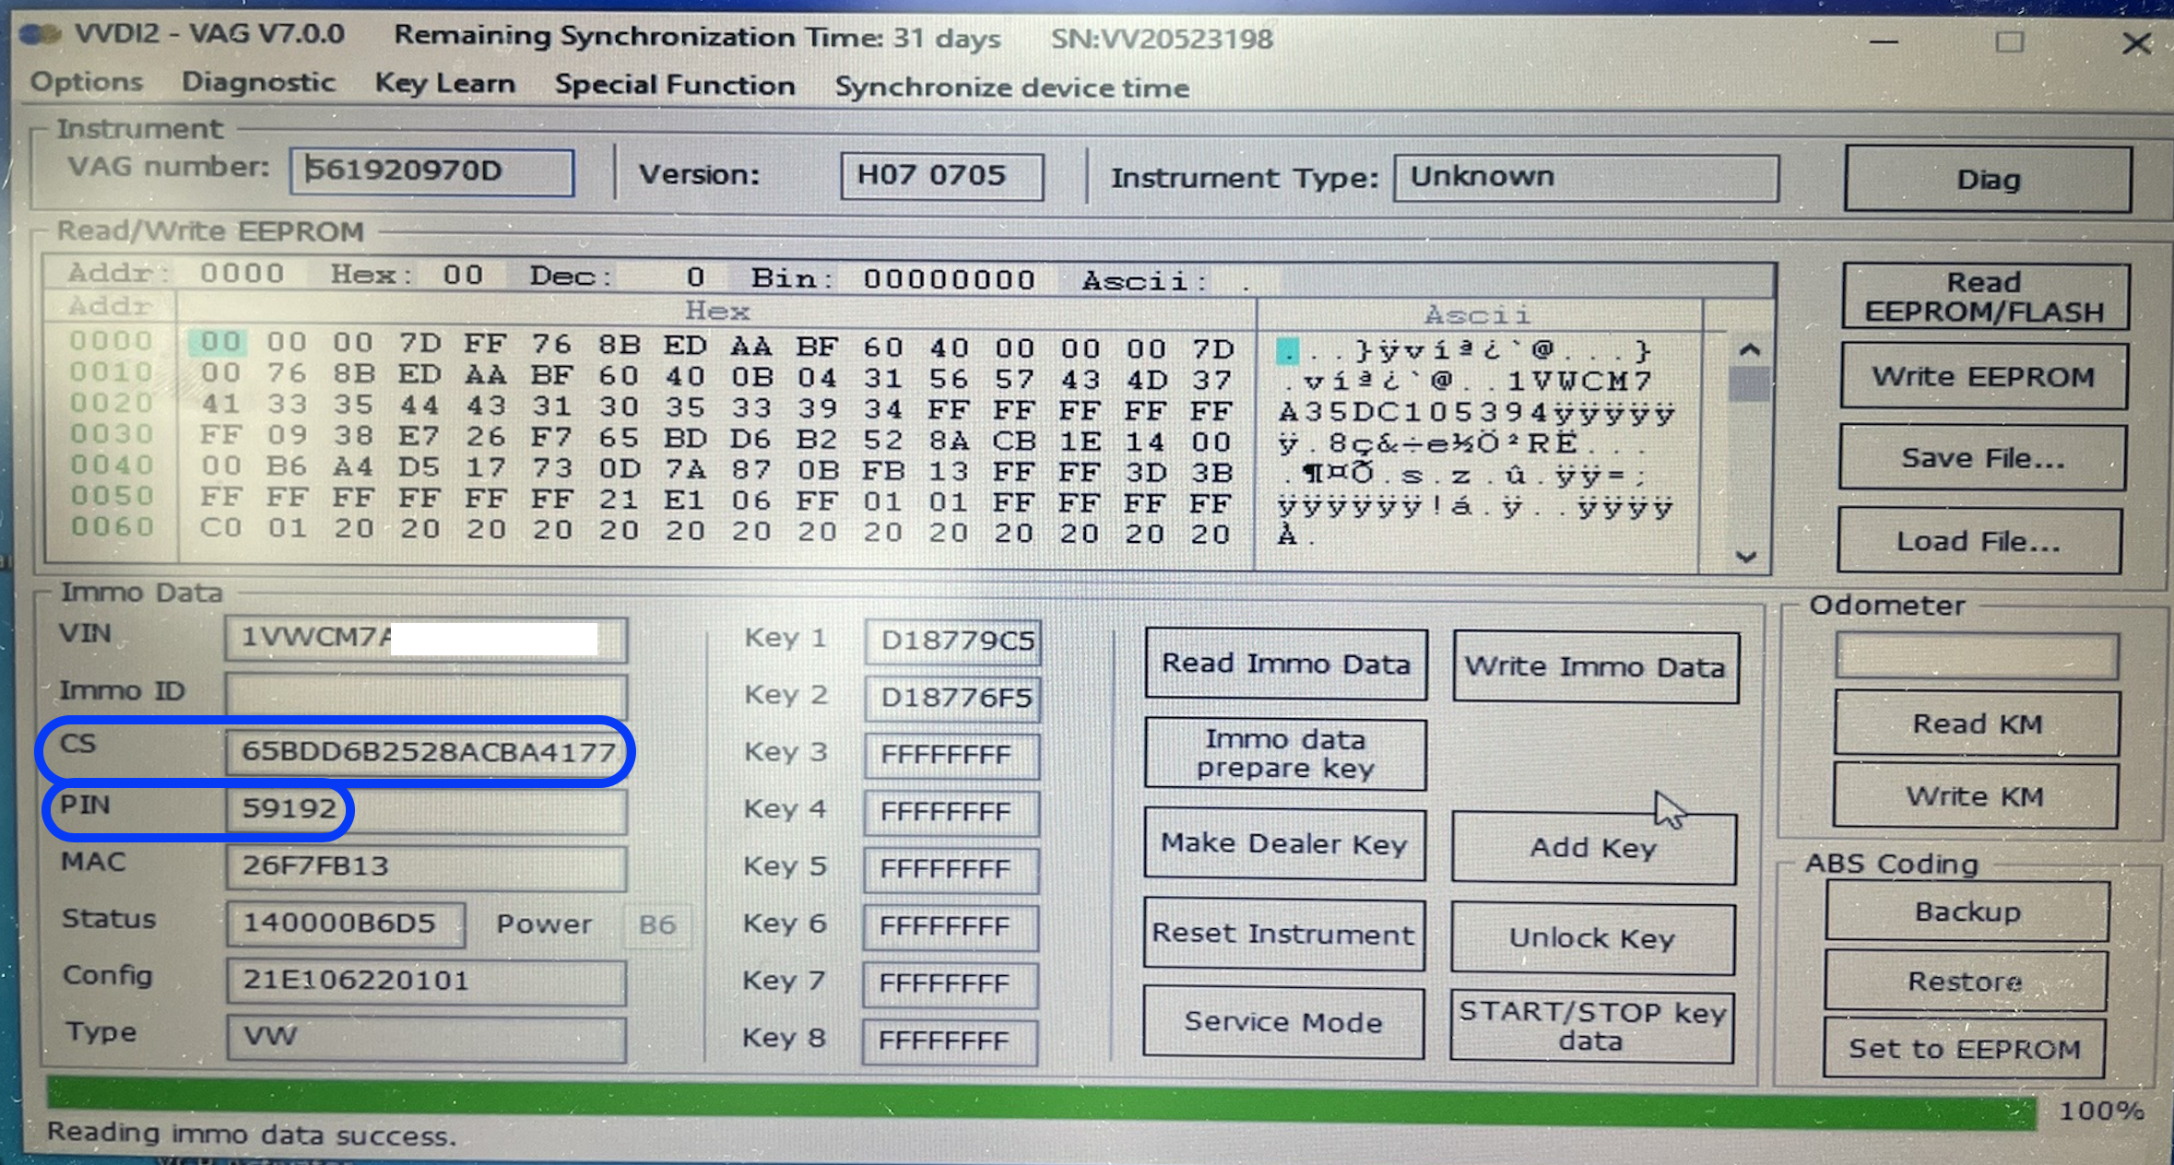Click Save File button
Viewport: 2174px width, 1165px height.
tap(1982, 457)
